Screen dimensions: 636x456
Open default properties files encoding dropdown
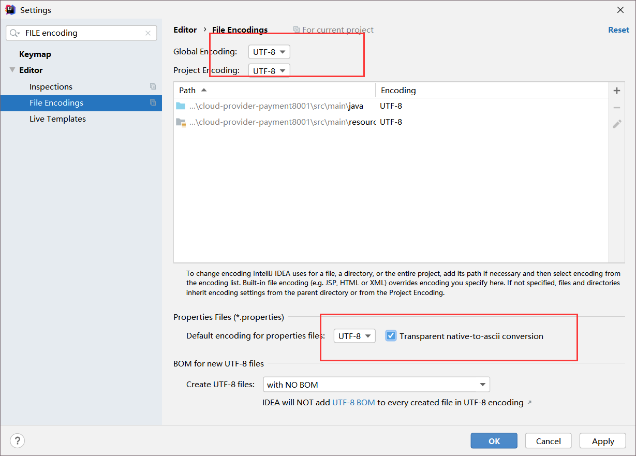pos(354,336)
